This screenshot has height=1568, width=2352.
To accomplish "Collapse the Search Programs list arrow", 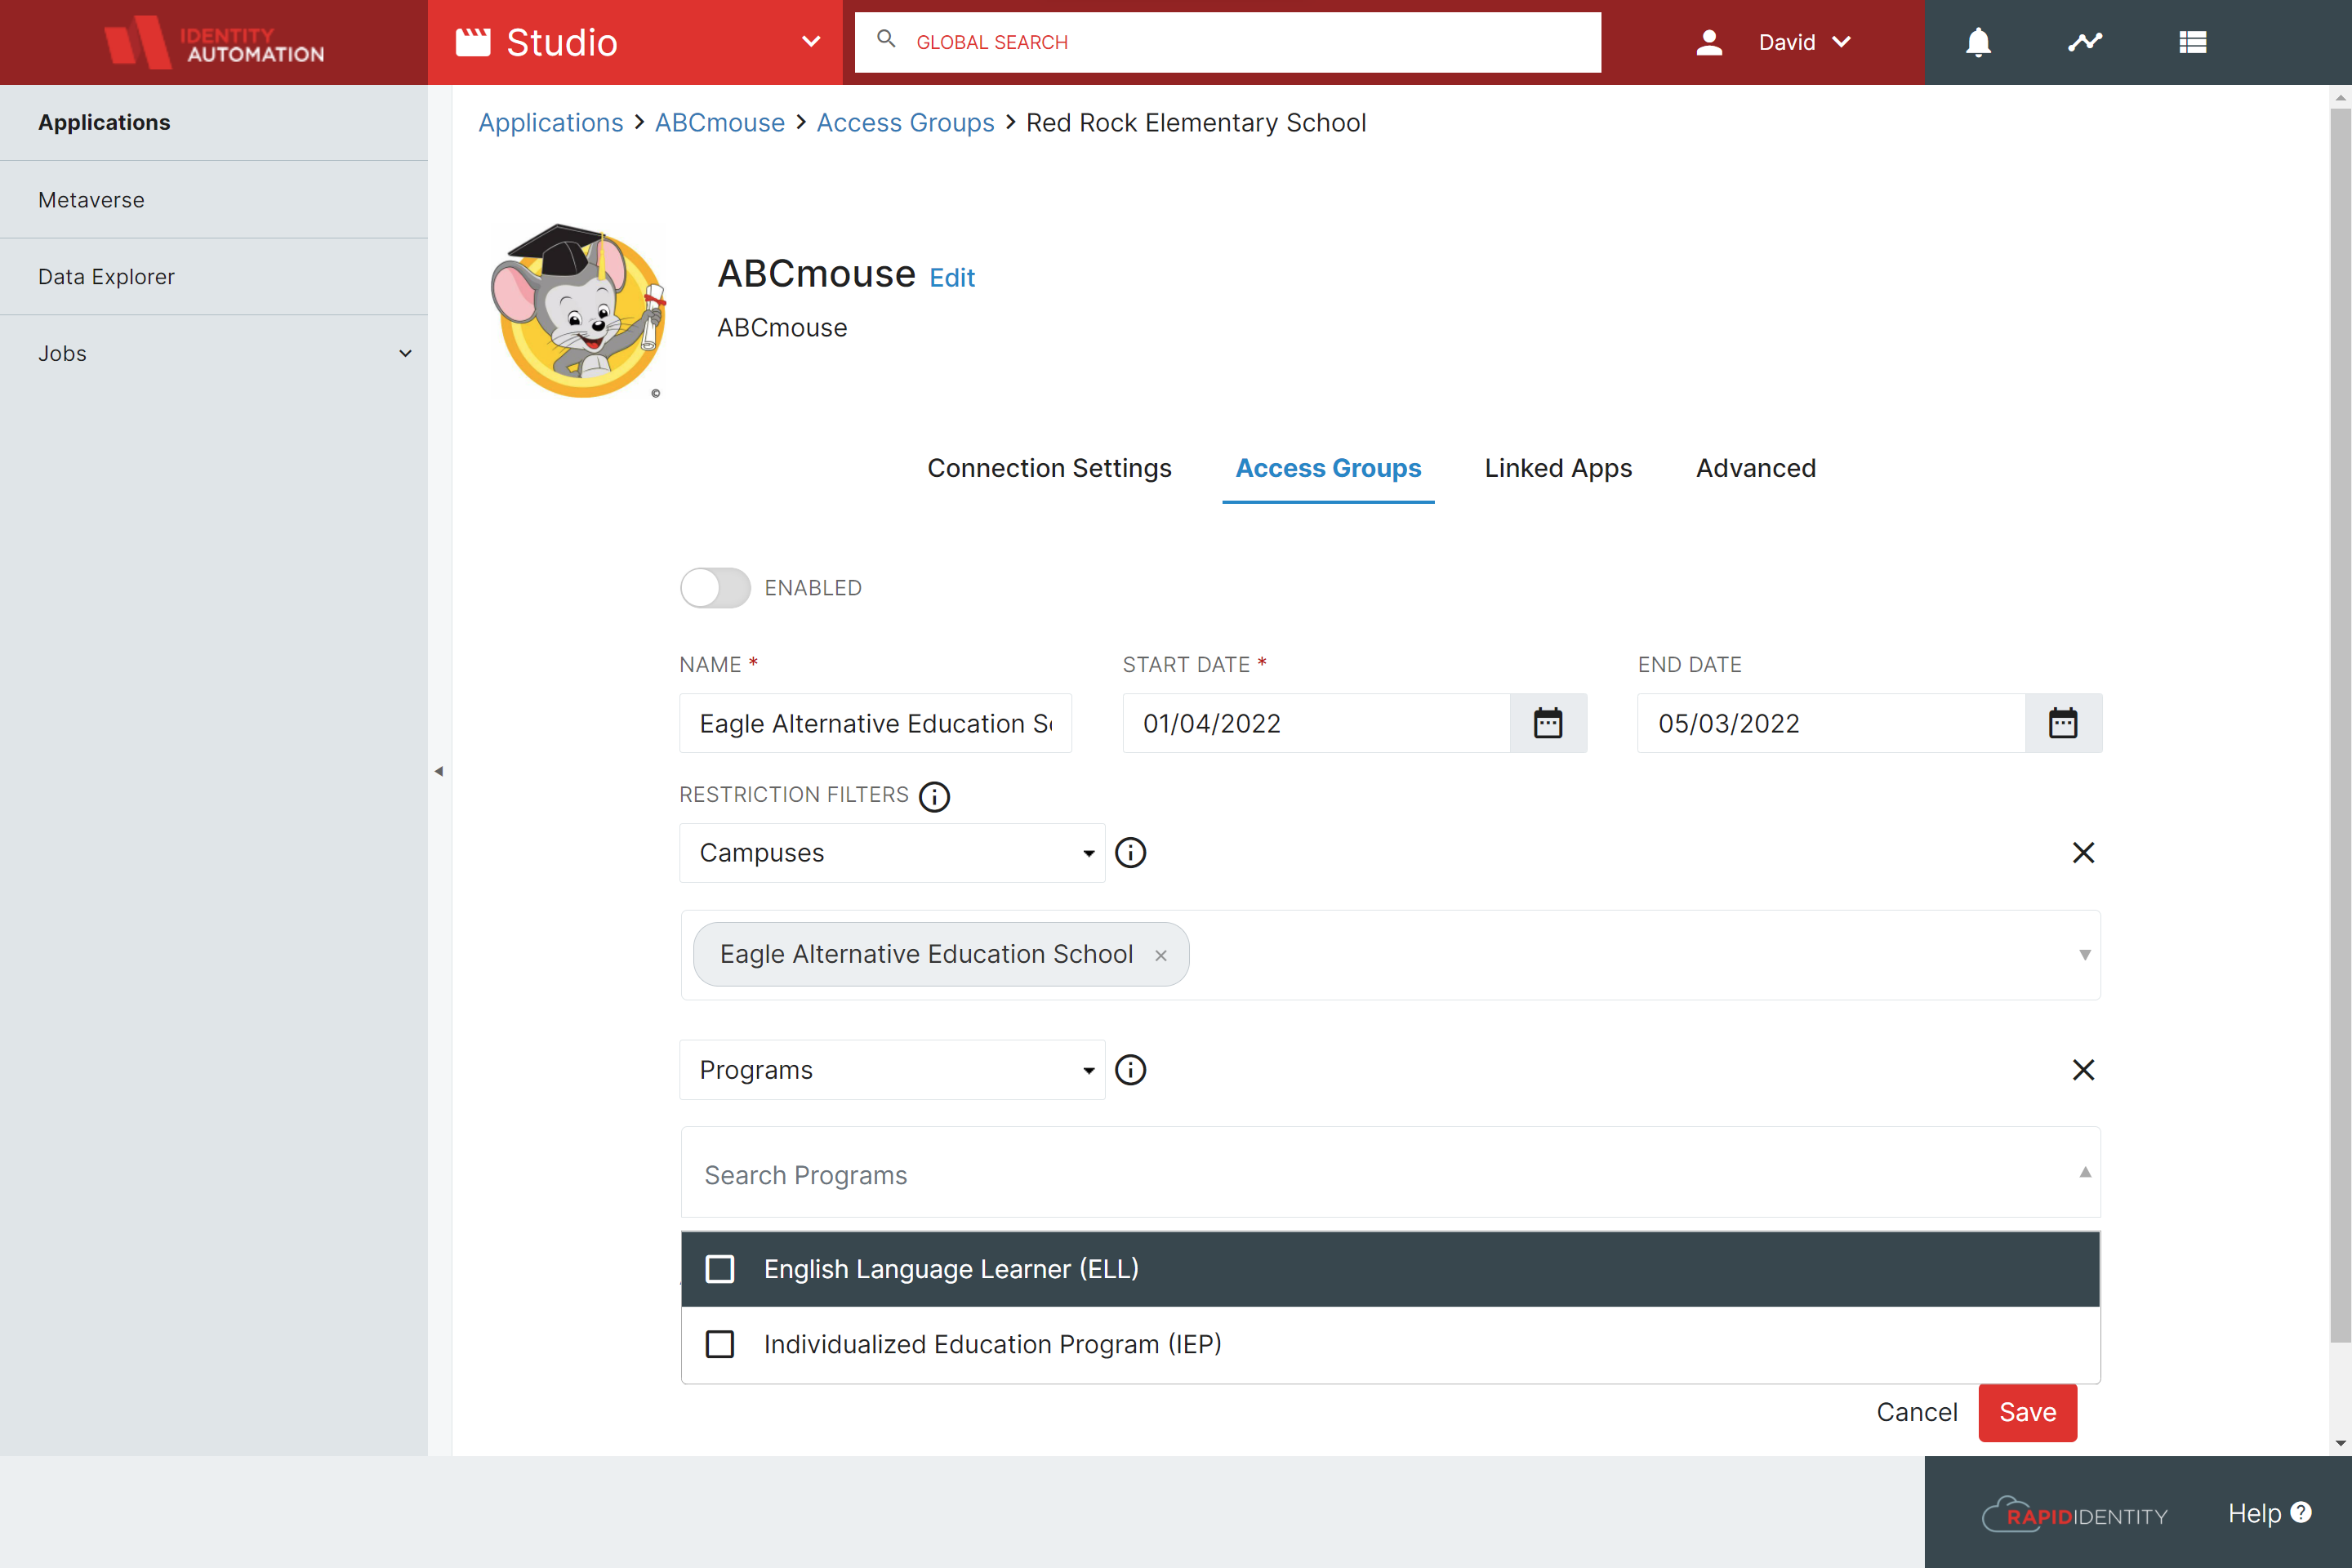I will click(x=2084, y=1172).
